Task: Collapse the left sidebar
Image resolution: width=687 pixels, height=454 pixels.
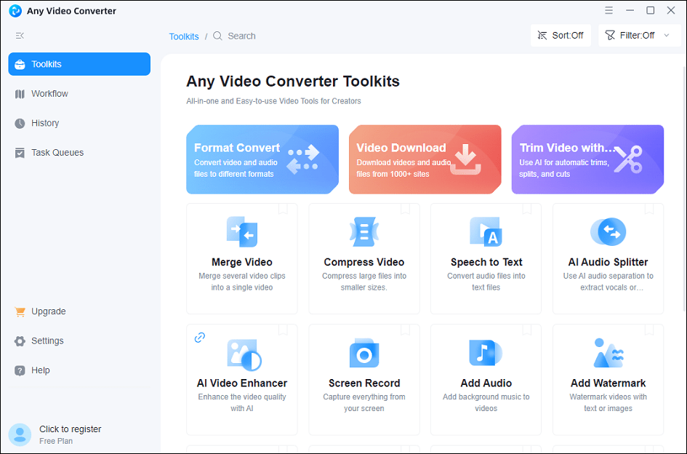Action: click(20, 35)
